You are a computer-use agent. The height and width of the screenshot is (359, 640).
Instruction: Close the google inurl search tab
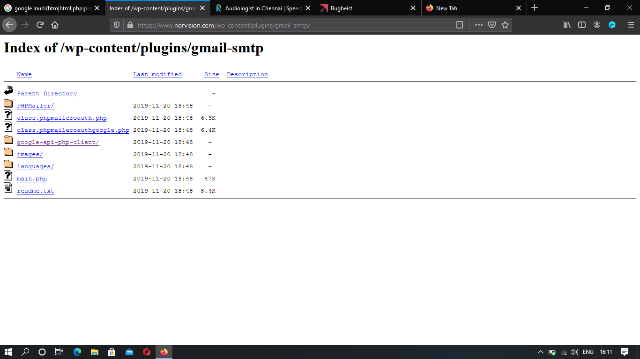[97, 8]
